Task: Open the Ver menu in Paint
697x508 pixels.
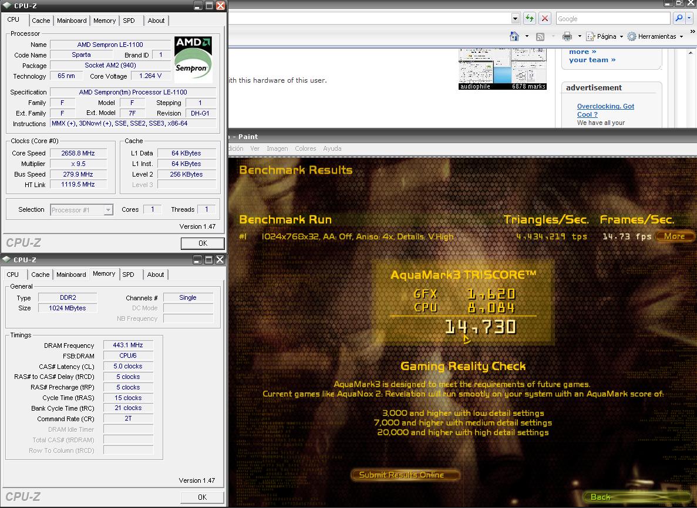Action: pyautogui.click(x=255, y=148)
